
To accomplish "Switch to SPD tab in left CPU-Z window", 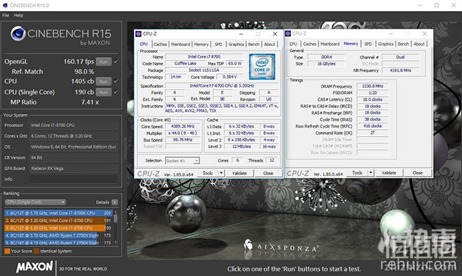I will [x=219, y=44].
